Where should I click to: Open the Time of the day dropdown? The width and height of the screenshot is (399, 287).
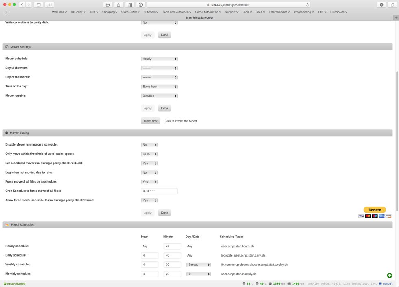pos(159,87)
